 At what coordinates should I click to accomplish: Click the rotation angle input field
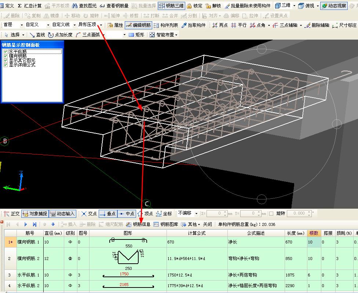tap(299, 213)
